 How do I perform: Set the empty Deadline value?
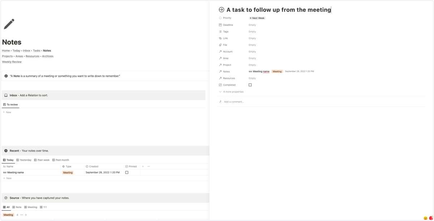(252, 25)
